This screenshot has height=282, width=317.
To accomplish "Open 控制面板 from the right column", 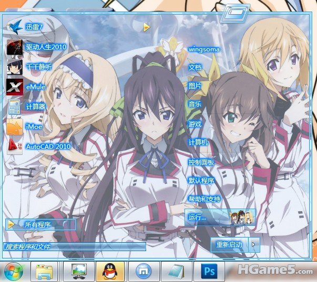I will tap(201, 162).
